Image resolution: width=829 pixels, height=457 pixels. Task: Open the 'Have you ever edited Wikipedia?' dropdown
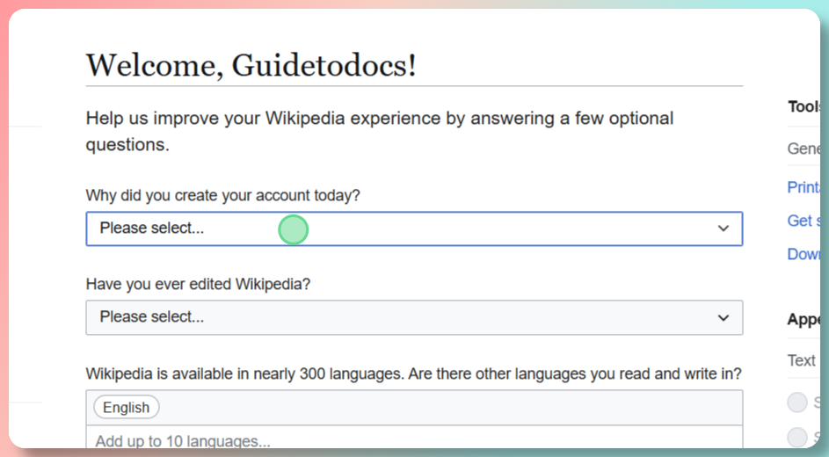coord(413,317)
